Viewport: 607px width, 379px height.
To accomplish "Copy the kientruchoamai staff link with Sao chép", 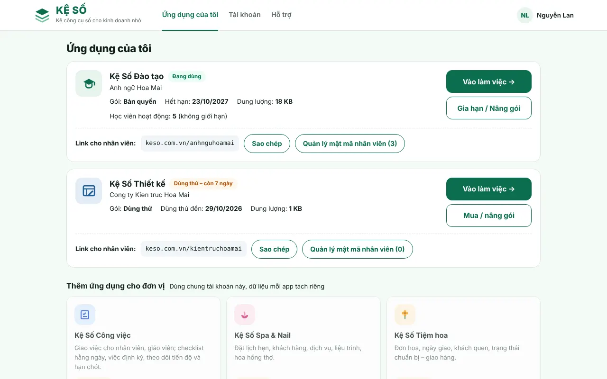I will (274, 249).
